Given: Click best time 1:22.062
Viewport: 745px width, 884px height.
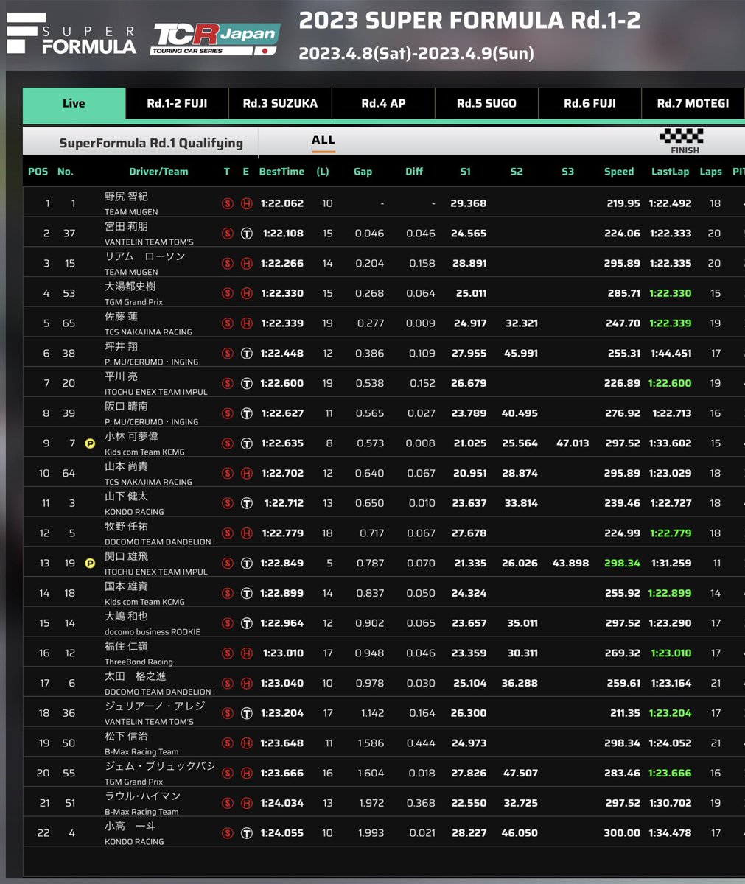Looking at the screenshot, I should 281,203.
